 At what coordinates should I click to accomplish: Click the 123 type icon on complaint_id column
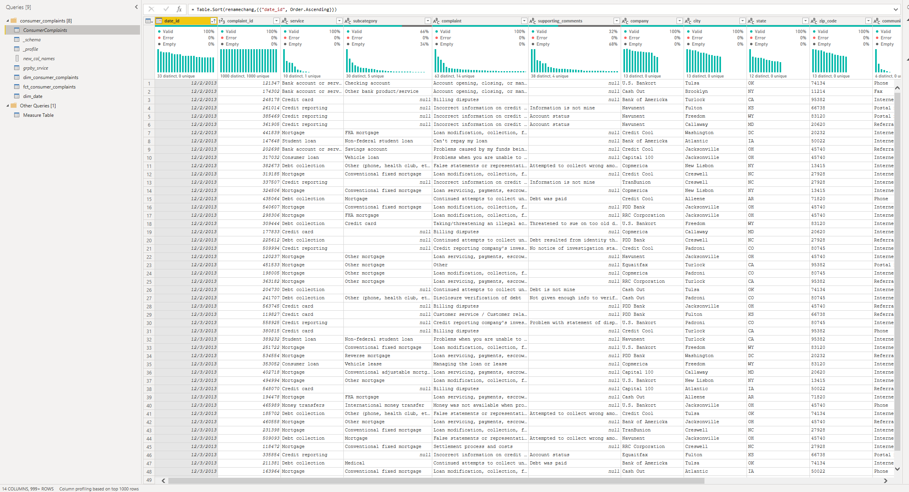(222, 21)
